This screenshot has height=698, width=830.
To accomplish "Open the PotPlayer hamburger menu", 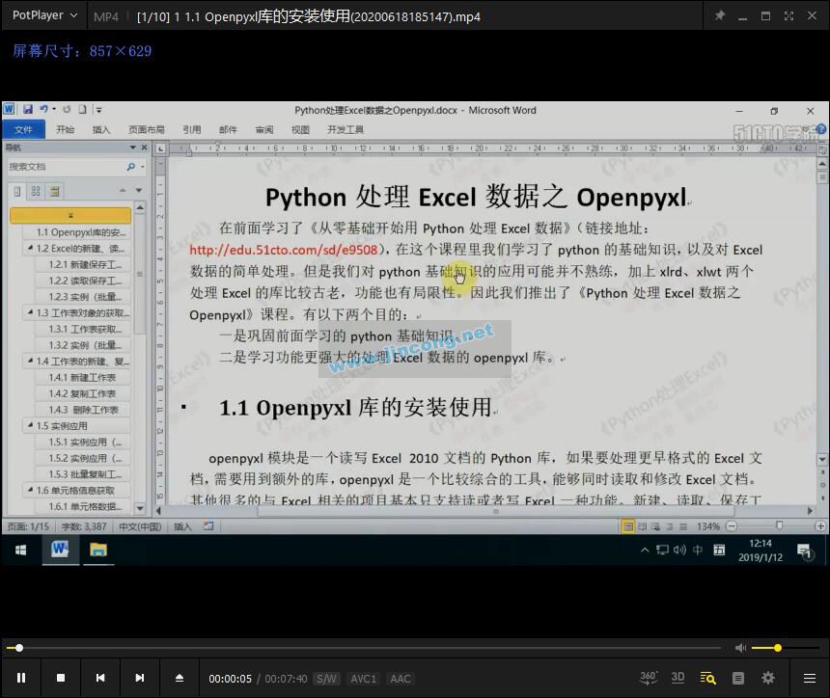I will pos(810,678).
